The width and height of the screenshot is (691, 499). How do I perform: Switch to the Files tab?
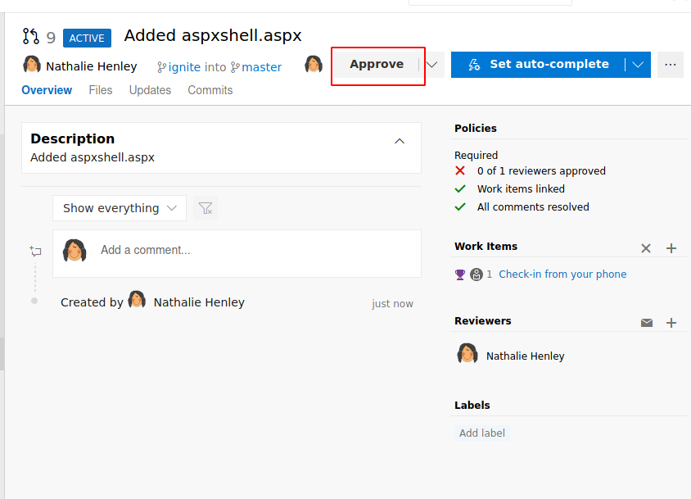(101, 90)
